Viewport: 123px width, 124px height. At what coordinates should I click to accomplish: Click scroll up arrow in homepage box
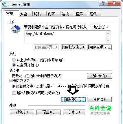[108, 34]
